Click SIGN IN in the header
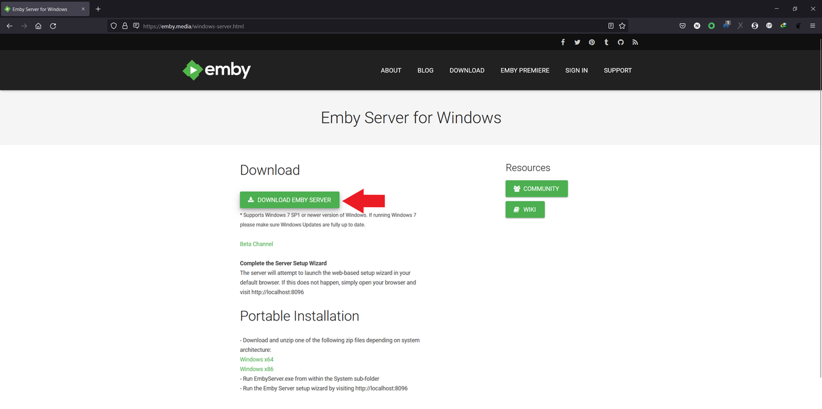 pos(576,71)
